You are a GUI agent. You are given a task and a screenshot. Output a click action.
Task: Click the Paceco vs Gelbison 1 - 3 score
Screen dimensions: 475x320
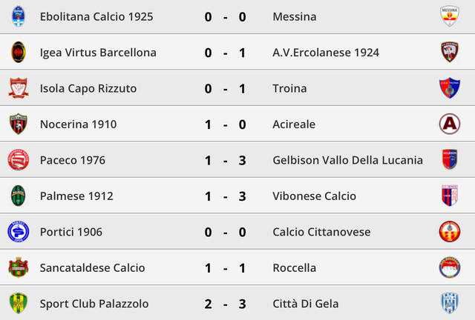coord(226,160)
